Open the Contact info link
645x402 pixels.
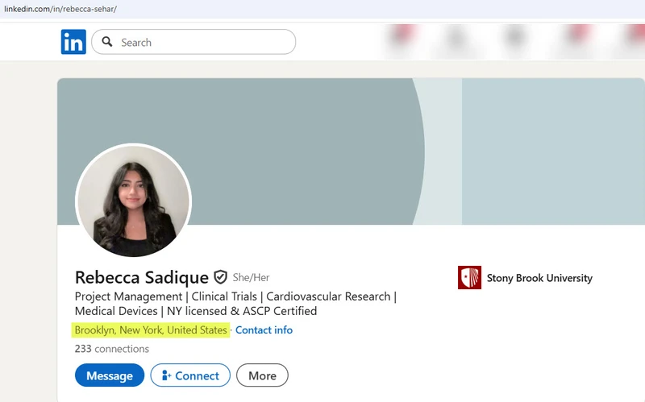pyautogui.click(x=264, y=330)
